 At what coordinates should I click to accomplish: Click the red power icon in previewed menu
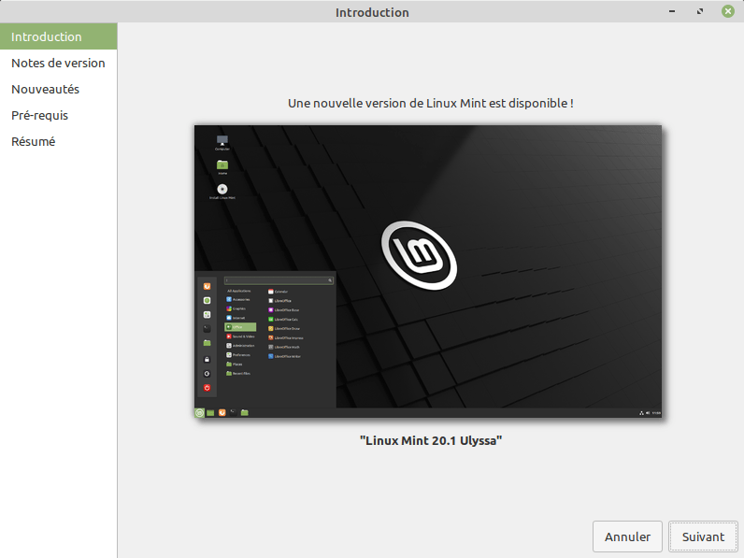tap(207, 388)
